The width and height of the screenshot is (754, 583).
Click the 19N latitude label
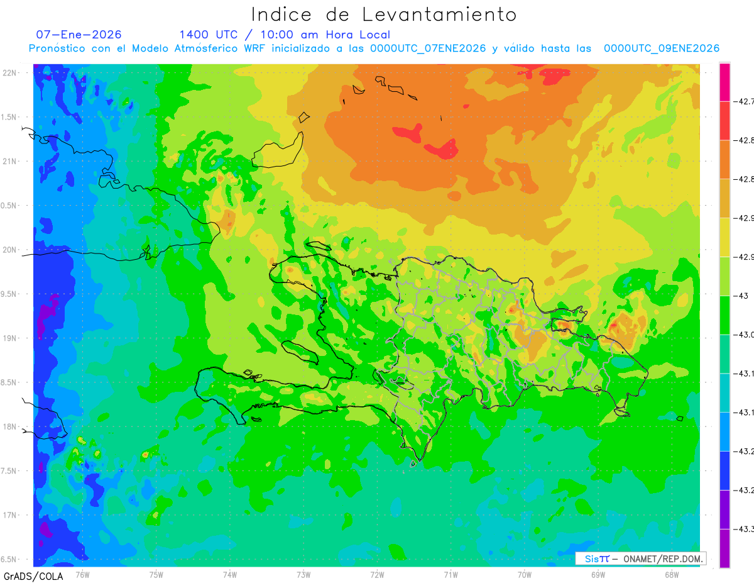[9, 338]
